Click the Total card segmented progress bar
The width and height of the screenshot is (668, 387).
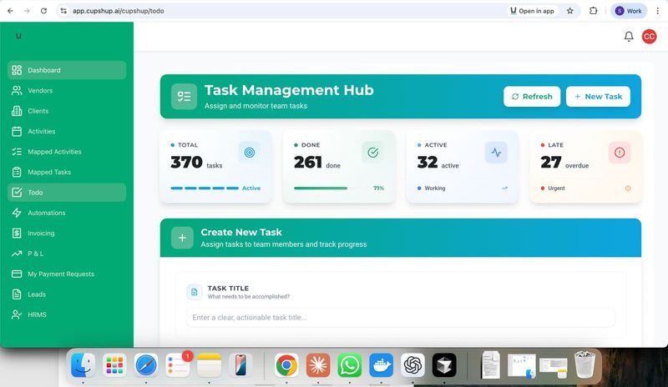[x=205, y=188]
